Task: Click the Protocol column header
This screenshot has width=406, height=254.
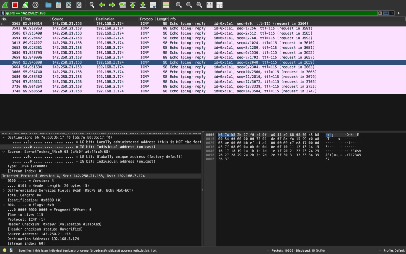Action: pyautogui.click(x=146, y=19)
